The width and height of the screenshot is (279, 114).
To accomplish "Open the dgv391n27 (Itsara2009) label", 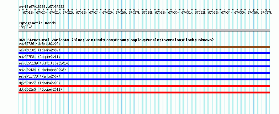I will pyautogui.click(x=39, y=83).
